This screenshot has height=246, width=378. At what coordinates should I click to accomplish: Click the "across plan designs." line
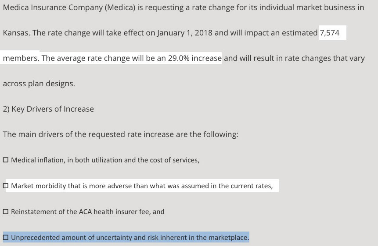(x=39, y=84)
